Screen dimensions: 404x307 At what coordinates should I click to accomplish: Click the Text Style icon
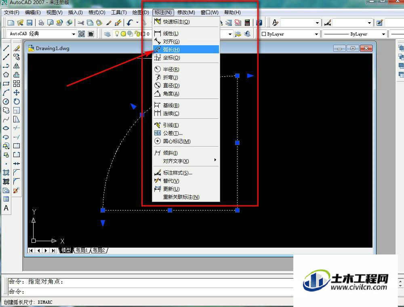click(x=275, y=23)
